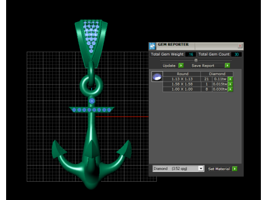The height and width of the screenshot is (200, 267).
Task: Select the 1.58 X 1.58 size cell
Action: (x=182, y=84)
